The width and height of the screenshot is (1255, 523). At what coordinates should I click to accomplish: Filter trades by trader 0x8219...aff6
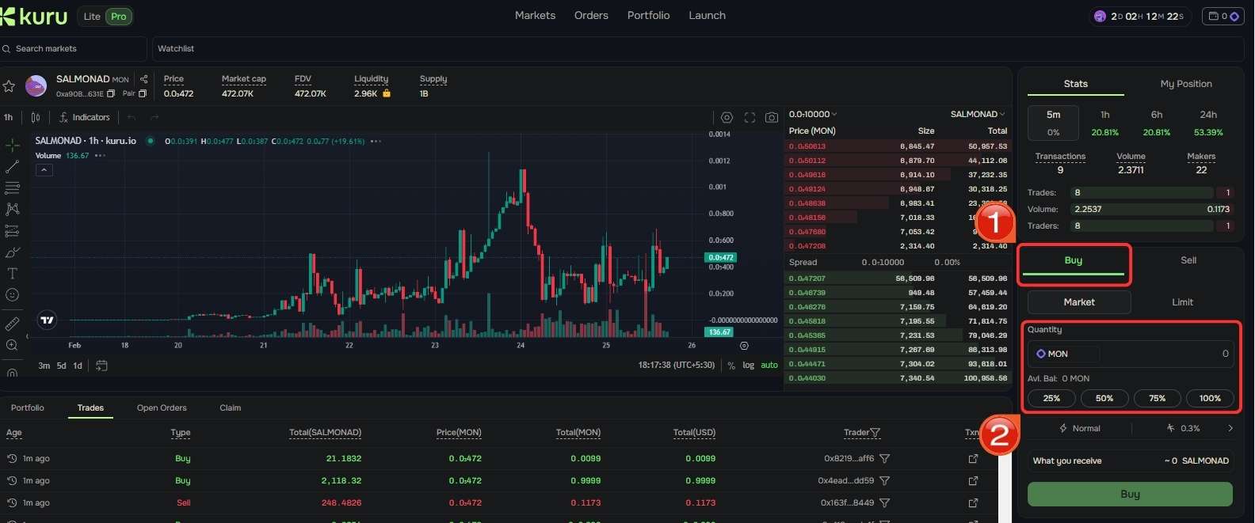(x=885, y=458)
